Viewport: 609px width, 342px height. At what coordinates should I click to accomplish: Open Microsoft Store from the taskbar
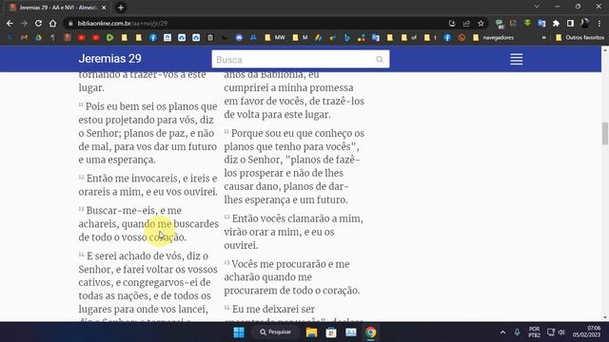(x=331, y=332)
